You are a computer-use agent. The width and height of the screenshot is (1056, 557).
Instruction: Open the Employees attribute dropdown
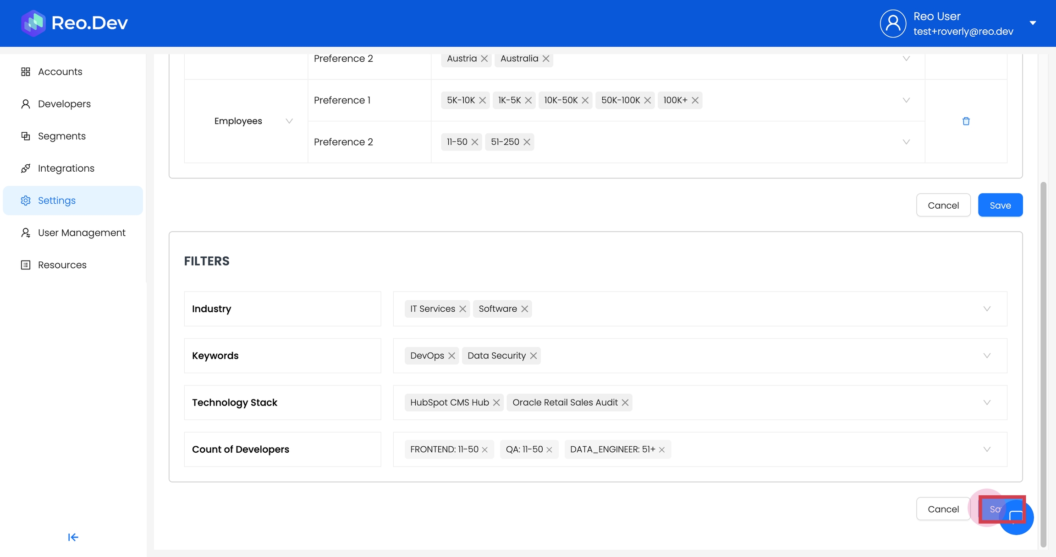tap(289, 121)
